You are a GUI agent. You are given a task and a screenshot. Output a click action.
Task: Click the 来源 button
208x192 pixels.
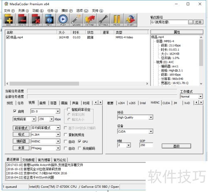coord(21,148)
